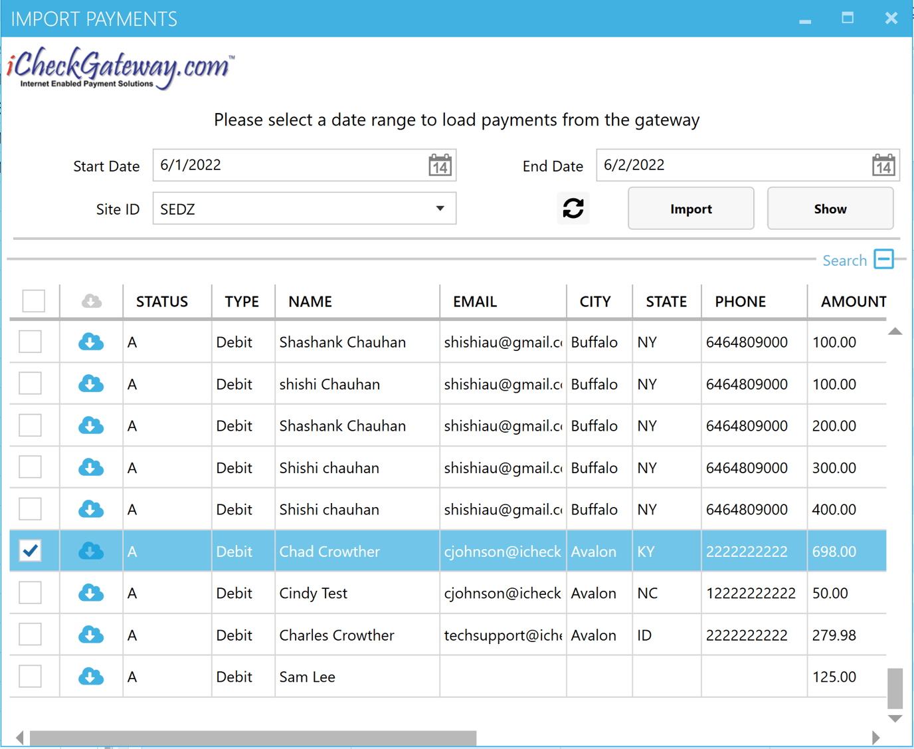The image size is (914, 749).
Task: Download Chad Crowther's payment record
Action: point(91,551)
